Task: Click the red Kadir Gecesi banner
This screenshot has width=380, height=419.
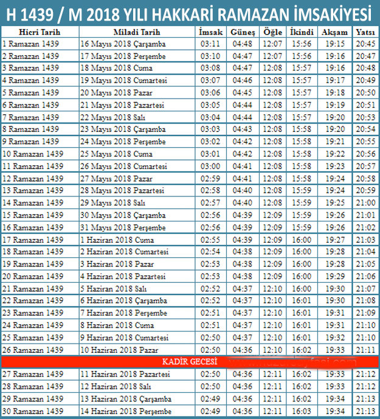Action: 190,362
